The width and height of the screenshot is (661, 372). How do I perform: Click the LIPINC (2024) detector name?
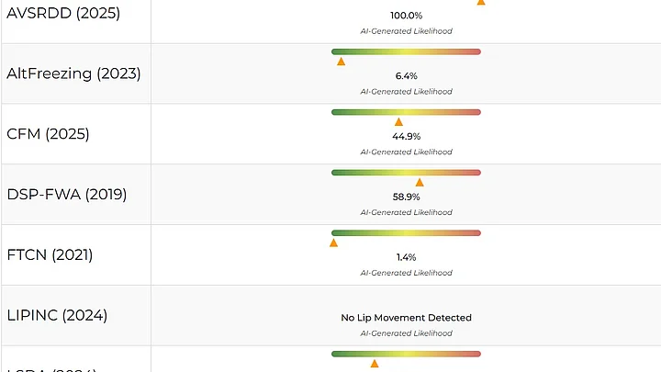coord(57,315)
